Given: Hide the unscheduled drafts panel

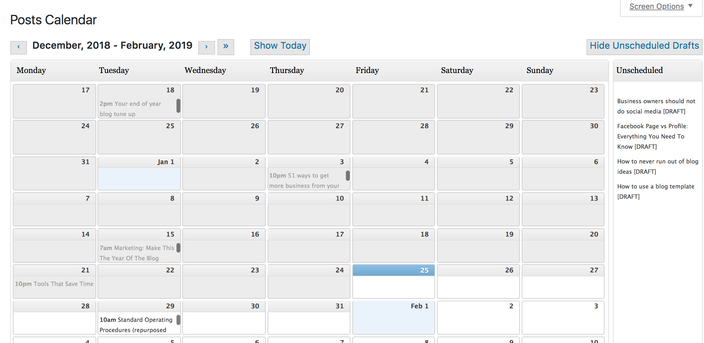Looking at the screenshot, I should point(644,46).
